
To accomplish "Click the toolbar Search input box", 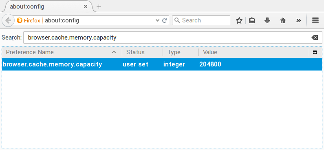I will tap(201, 20).
